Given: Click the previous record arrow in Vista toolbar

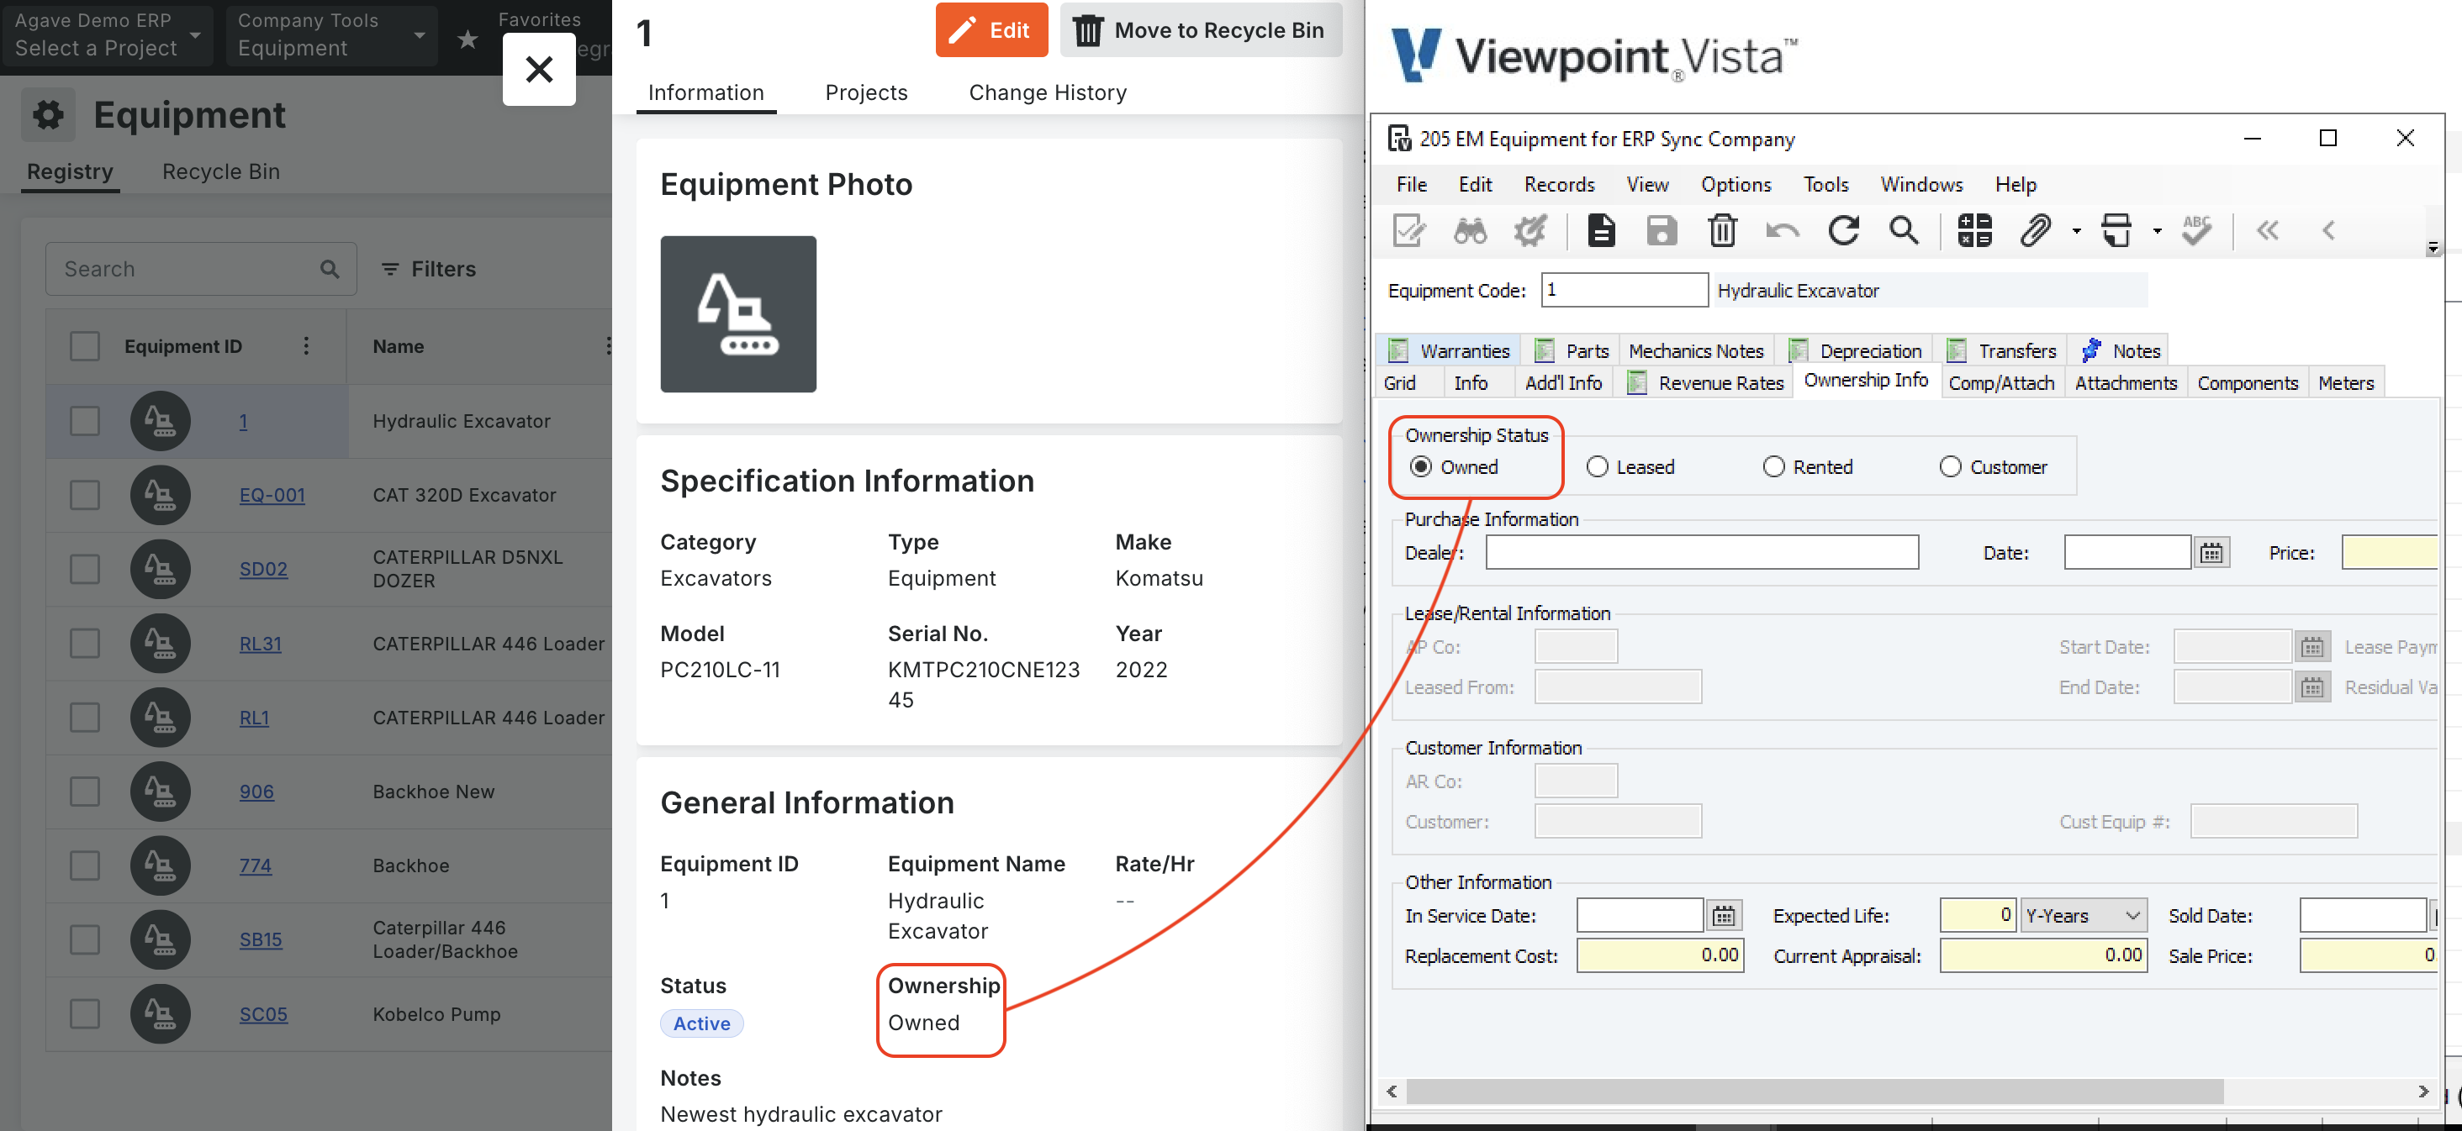Looking at the screenshot, I should [x=2328, y=230].
